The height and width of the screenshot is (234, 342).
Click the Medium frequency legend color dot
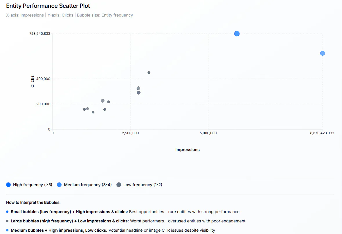(59, 185)
